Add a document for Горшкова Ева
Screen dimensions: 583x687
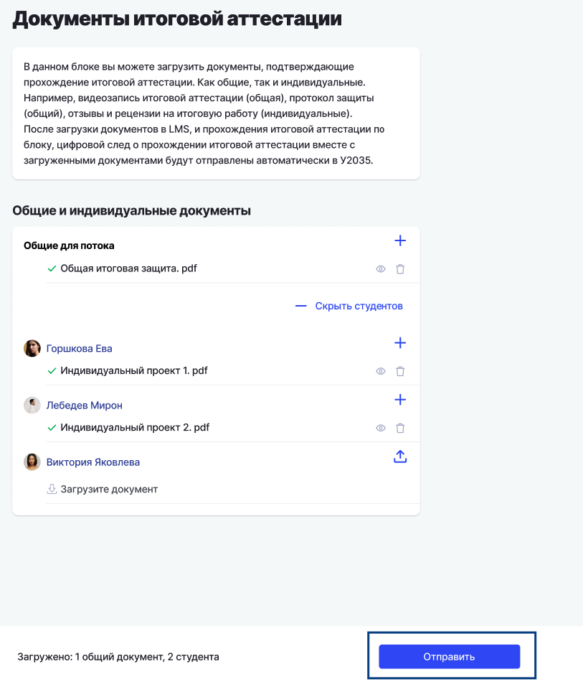[400, 342]
